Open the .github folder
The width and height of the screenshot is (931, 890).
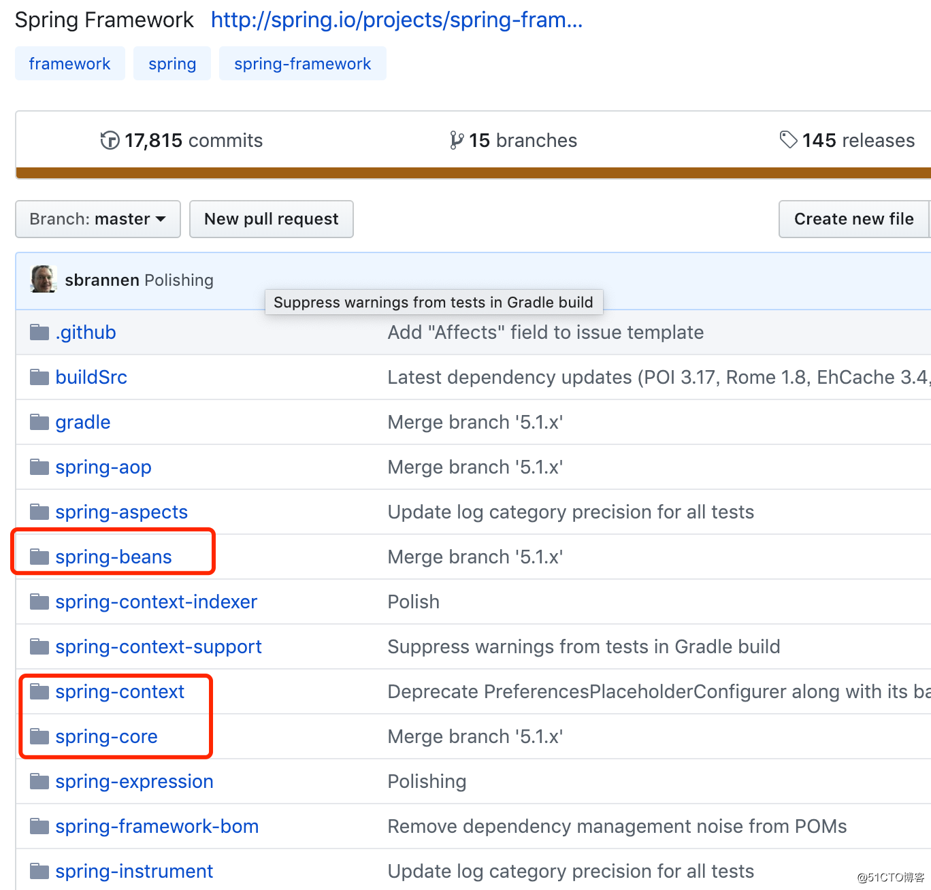(x=86, y=332)
